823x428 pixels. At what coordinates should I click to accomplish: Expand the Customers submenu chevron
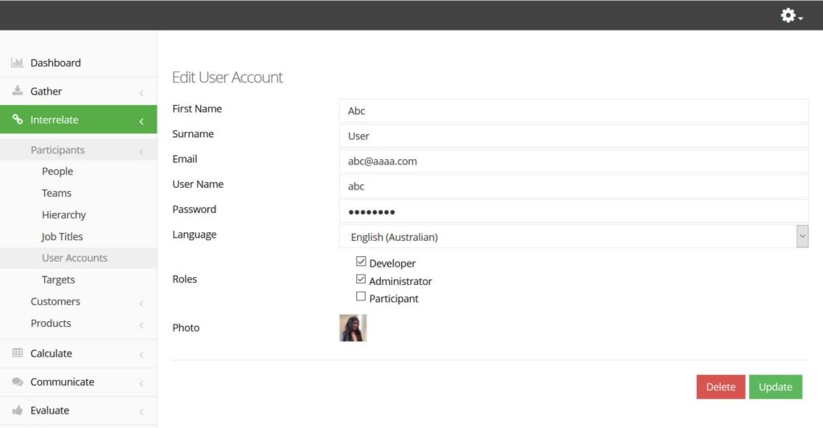point(141,304)
